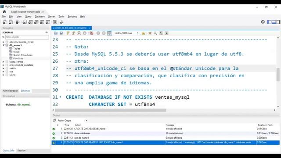Screen dimensions: 281x158
Task: Run explain plan magnifier icon
Action: tap(79, 33)
